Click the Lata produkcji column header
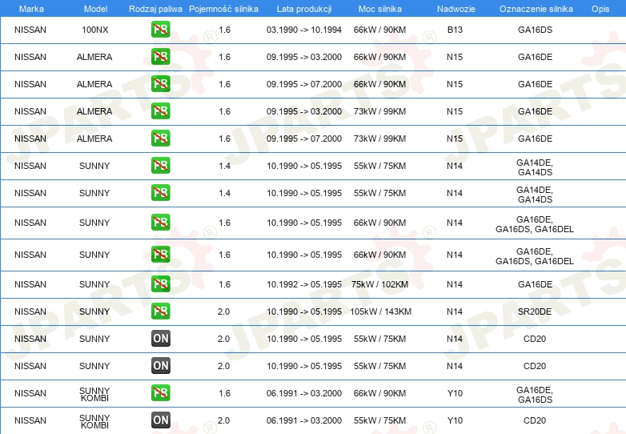This screenshot has height=434, width=626. click(304, 9)
